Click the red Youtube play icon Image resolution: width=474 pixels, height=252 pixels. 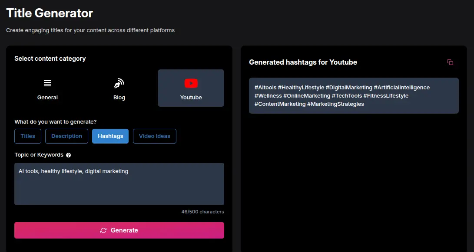click(191, 84)
